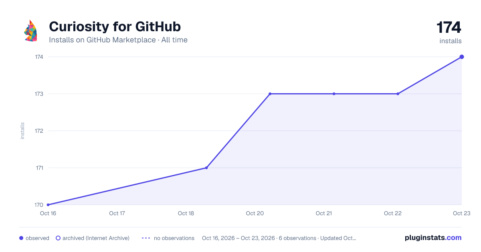The width and height of the screenshot is (481, 252).
Task: Click the x-axis label Oct 18
Action: pyautogui.click(x=186, y=213)
